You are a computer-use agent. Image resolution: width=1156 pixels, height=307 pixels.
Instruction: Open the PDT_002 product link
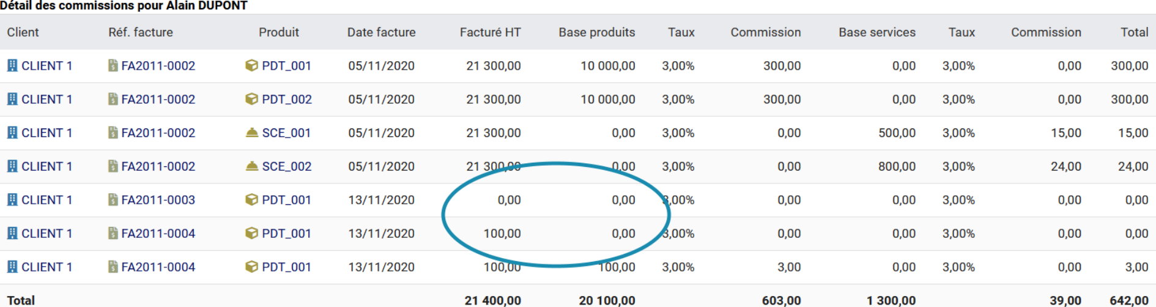pos(286,99)
